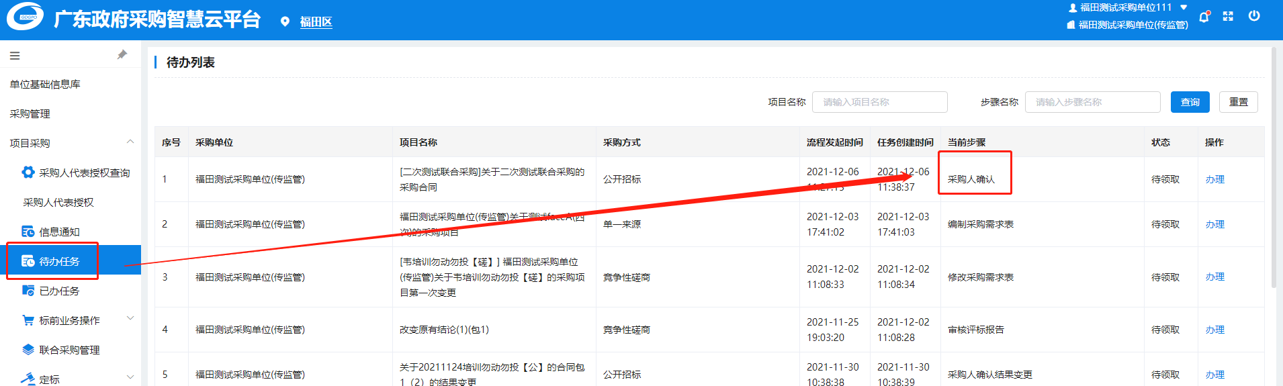
Task: Click the layered stack icon for 联合采购管理
Action: (28, 350)
